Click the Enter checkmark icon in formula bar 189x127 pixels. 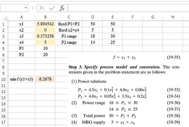(x=52, y=8)
